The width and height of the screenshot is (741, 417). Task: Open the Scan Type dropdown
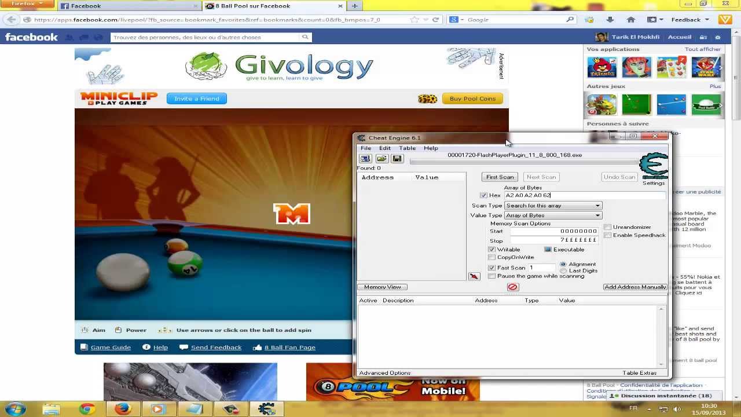point(553,206)
